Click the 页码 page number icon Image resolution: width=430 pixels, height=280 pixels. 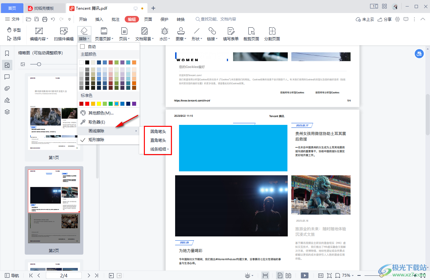click(x=124, y=31)
